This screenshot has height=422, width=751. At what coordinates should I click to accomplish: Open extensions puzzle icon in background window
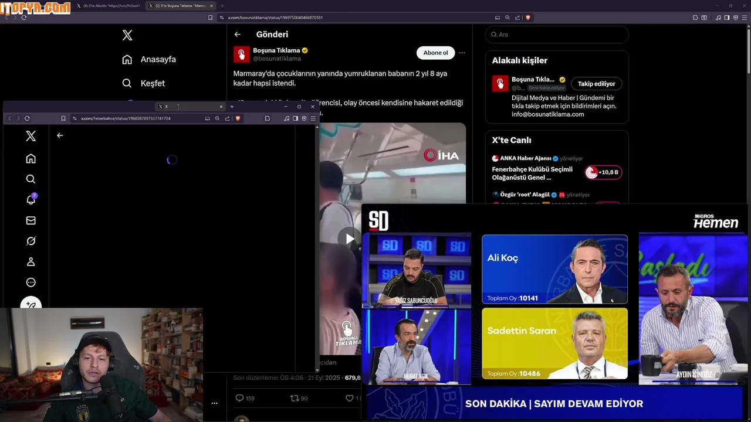click(695, 18)
